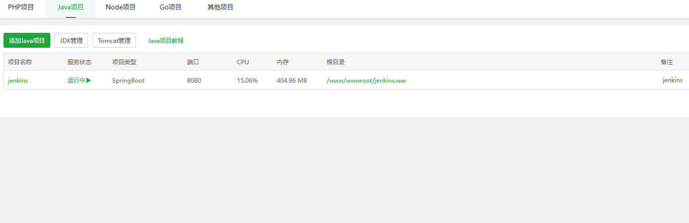689x223 pixels.
Task: Click the 端口 column header
Action: (193, 62)
